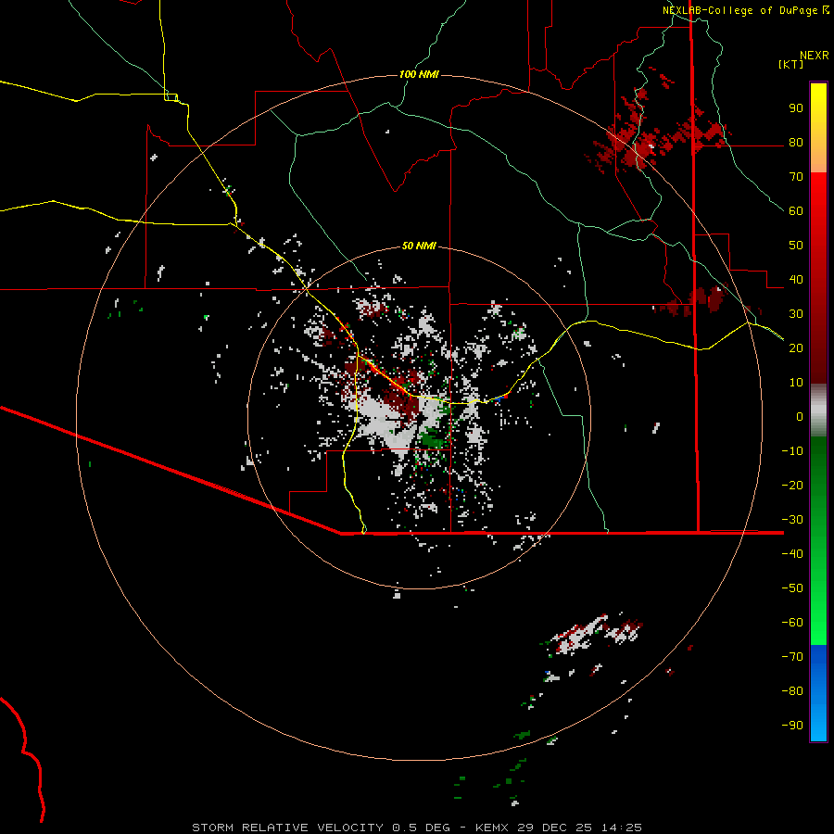Click the positive 60 value on the velocity scale

point(796,210)
